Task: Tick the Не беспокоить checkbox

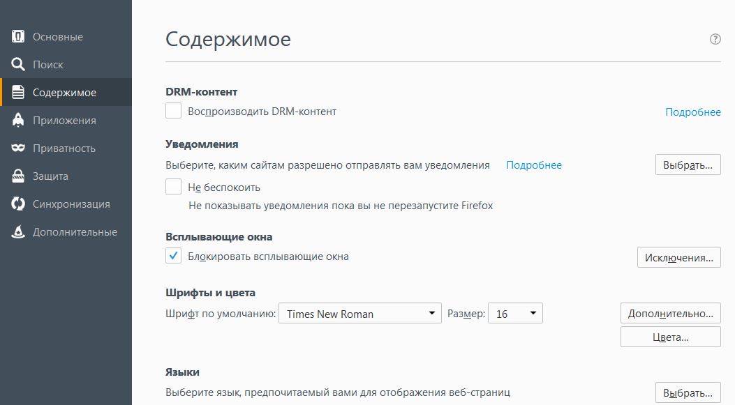Action: 174,187
